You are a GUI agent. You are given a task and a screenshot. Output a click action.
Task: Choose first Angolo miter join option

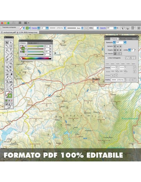[x=115, y=50]
